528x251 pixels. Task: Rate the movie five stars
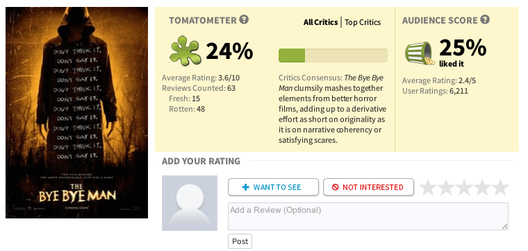(500, 187)
